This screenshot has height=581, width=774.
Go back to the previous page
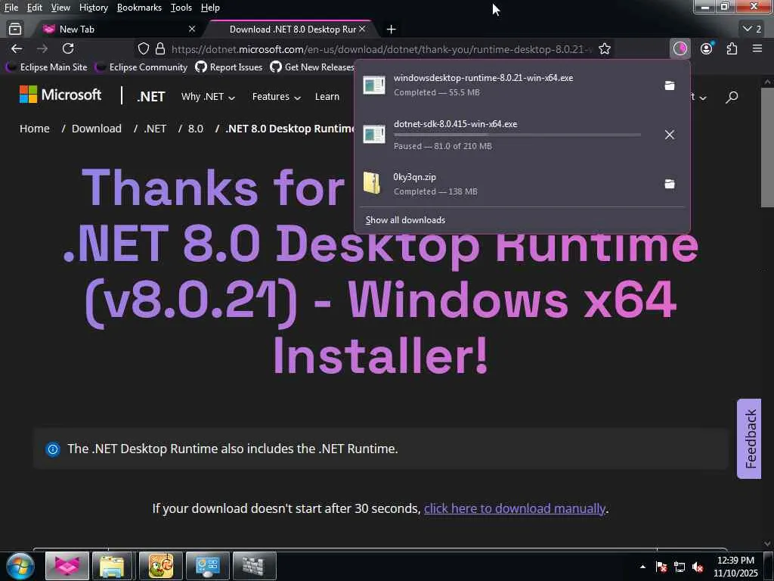pyautogui.click(x=17, y=48)
